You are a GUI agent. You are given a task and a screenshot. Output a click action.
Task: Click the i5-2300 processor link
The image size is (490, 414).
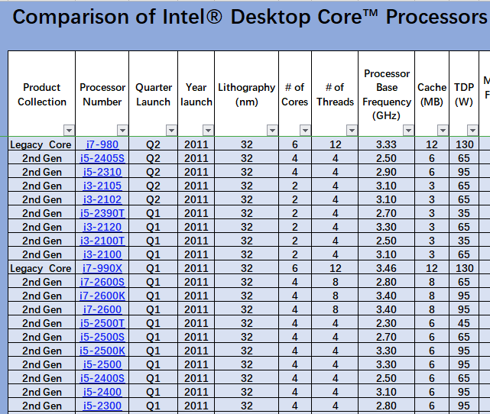tap(102, 406)
